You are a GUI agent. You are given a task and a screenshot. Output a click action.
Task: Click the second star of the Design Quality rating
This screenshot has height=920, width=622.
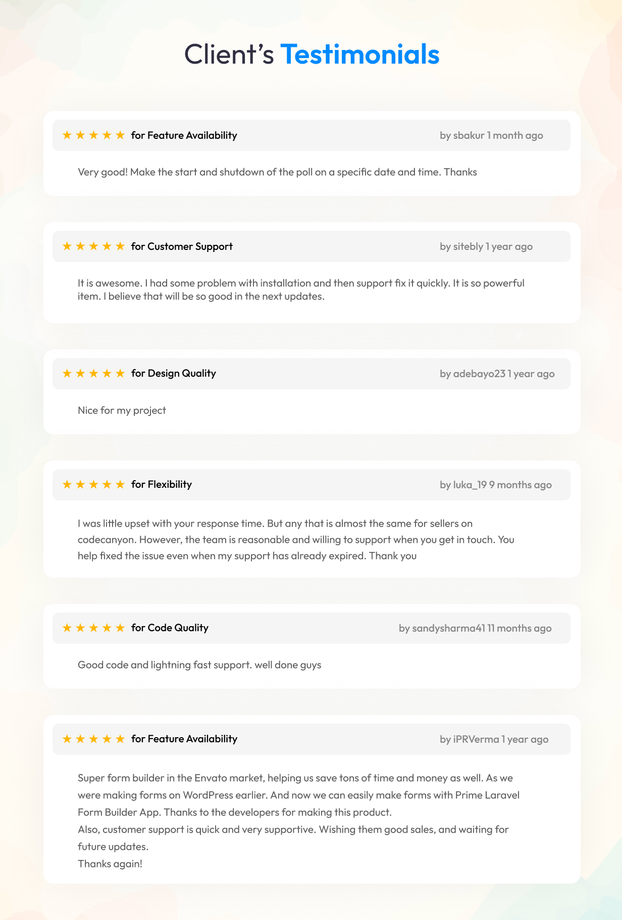(80, 373)
